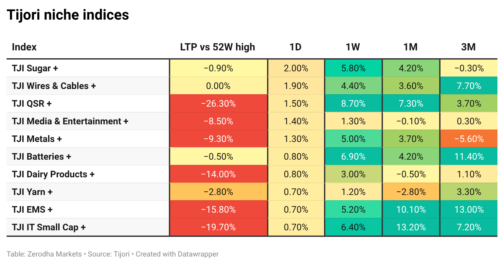Click the Created with Datawrapper footer text
Screen dimensions: 504x265
[x=177, y=254]
